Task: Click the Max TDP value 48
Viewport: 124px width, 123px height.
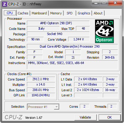Action: 83,28
